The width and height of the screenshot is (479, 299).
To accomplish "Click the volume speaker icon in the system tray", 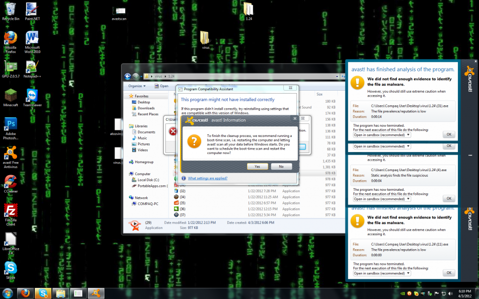I will [450, 294].
